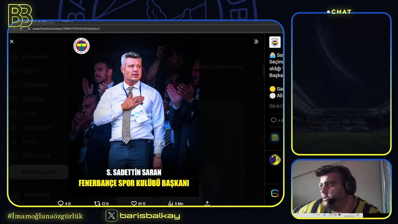The image size is (398, 224).
Task: Click the share icon below the photo
Action: click(207, 203)
